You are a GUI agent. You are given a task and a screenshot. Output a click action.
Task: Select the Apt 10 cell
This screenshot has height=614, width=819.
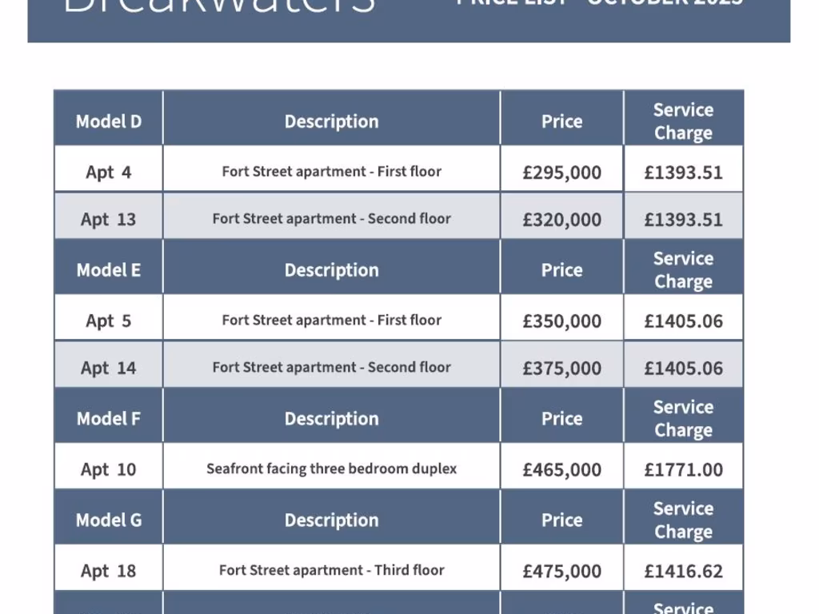click(109, 469)
